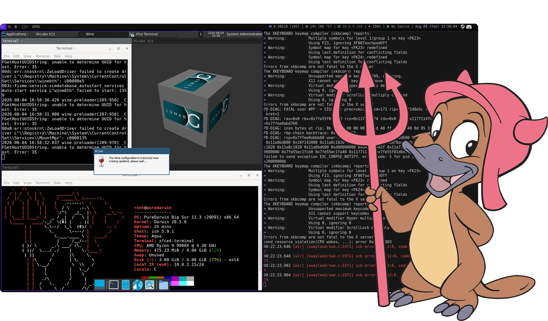Close the upper Terminal window
The height and width of the screenshot is (321, 548).
click(x=127, y=49)
